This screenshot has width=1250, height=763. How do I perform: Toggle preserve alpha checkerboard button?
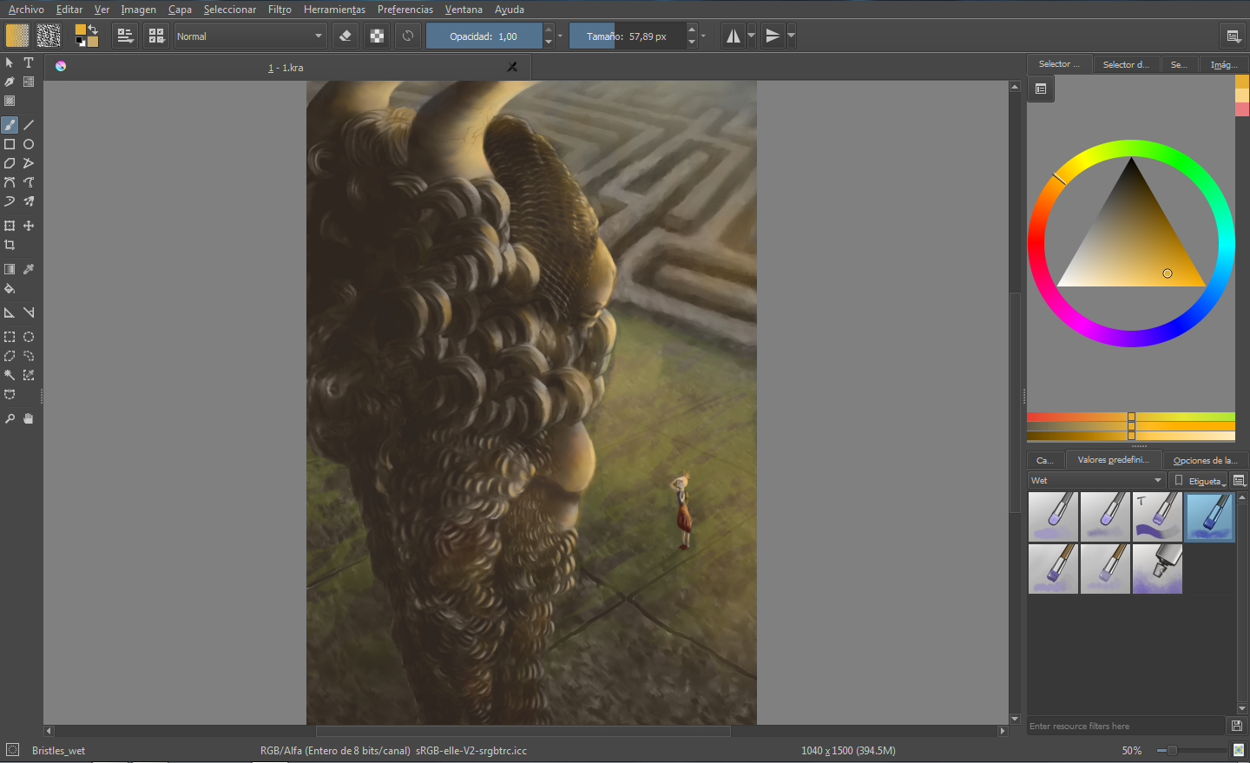coord(377,36)
